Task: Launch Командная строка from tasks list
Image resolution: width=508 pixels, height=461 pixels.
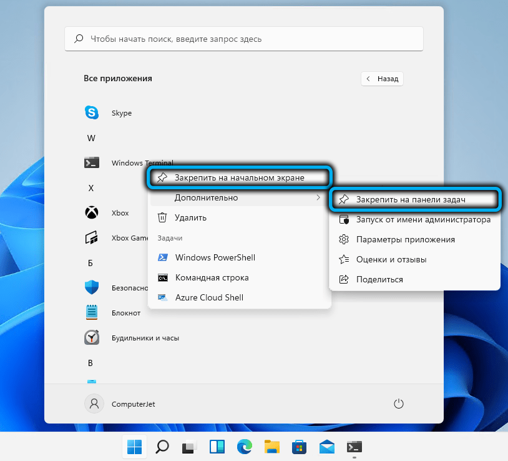Action: pyautogui.click(x=212, y=277)
